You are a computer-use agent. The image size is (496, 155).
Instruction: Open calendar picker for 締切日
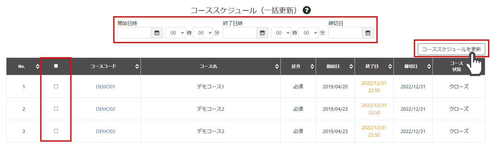pos(368,33)
